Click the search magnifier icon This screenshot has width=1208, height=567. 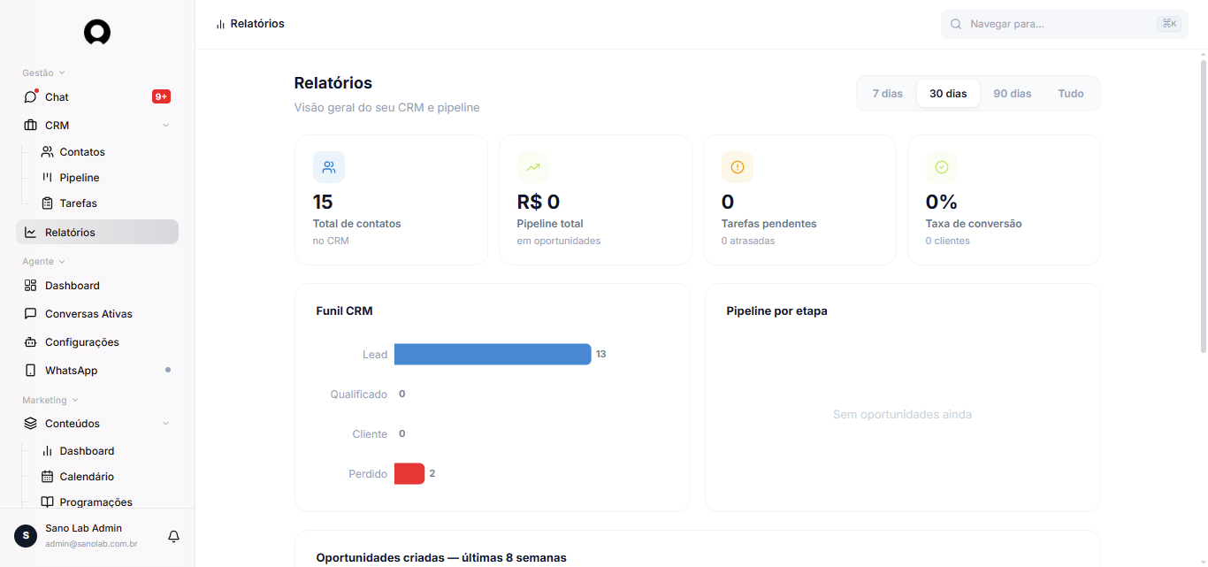(x=956, y=24)
